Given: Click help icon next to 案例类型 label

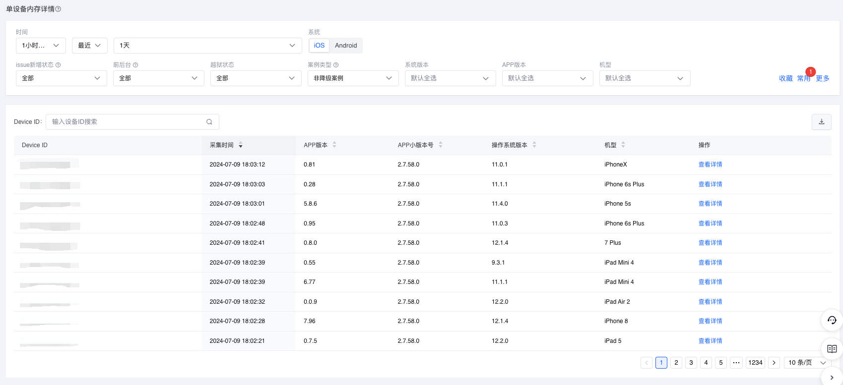Looking at the screenshot, I should tap(336, 65).
